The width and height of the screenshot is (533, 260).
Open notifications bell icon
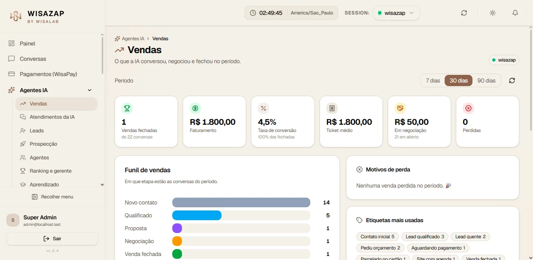pos(515,13)
